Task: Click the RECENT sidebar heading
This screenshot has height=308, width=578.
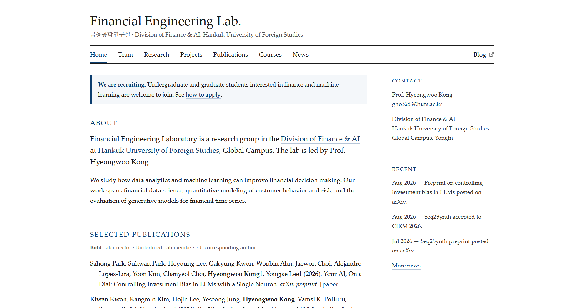Action: tap(404, 169)
